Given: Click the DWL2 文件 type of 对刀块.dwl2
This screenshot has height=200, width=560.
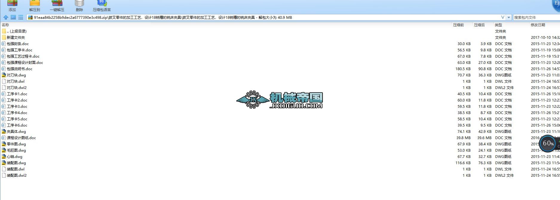Looking at the screenshot, I should tap(504, 87).
